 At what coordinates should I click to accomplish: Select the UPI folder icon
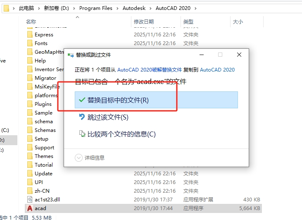point(30,182)
